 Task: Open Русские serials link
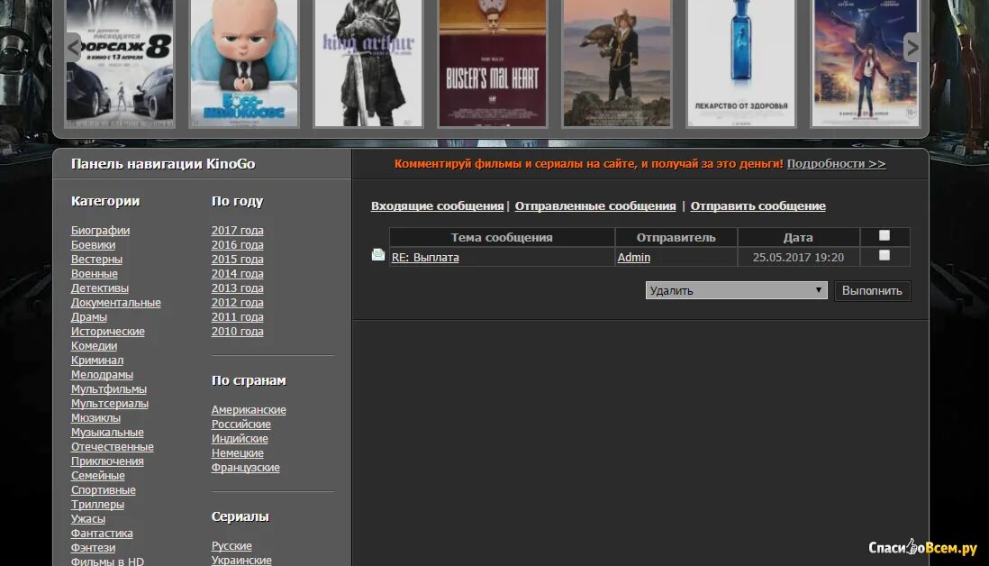[231, 546]
